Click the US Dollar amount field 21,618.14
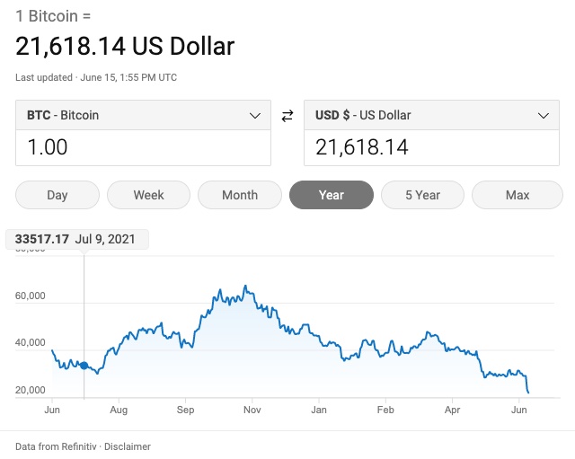The height and width of the screenshot is (459, 575). (x=431, y=147)
